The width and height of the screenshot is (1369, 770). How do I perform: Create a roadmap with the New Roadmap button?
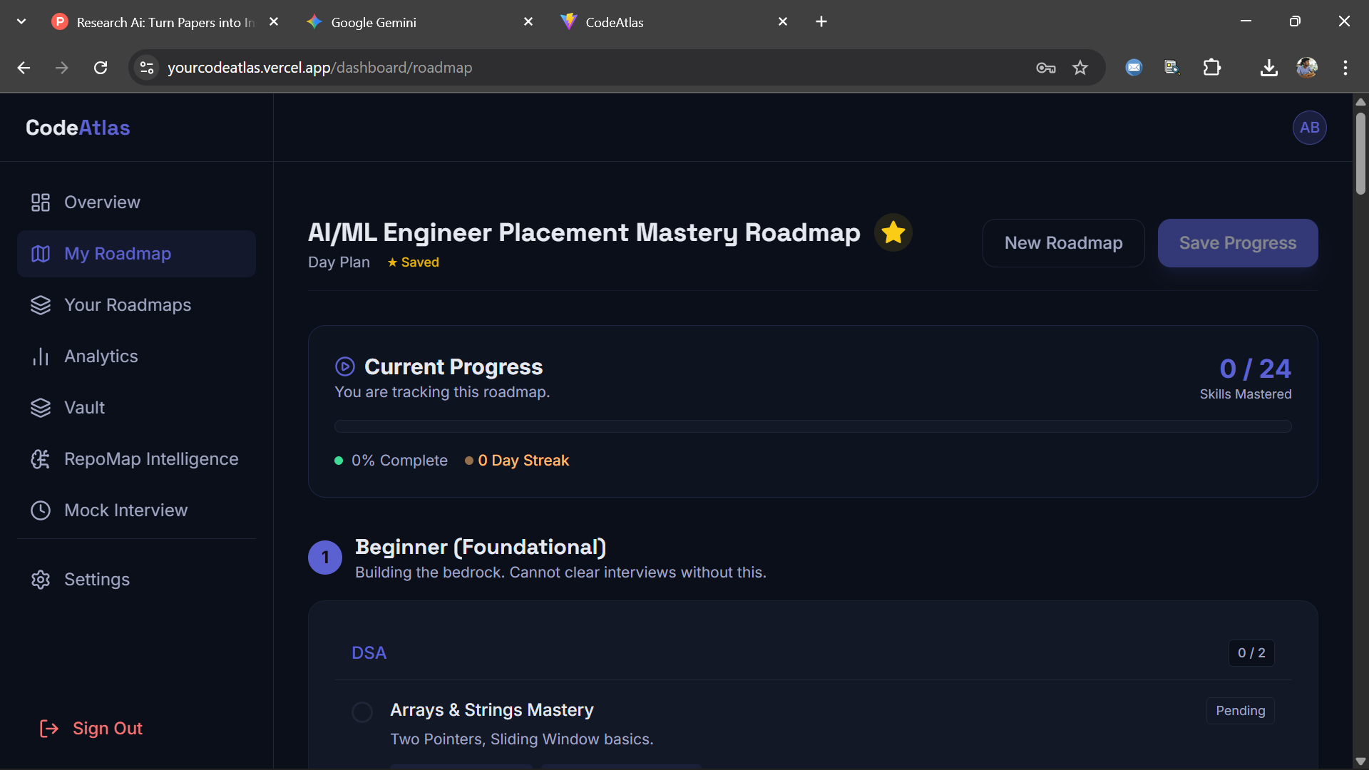pyautogui.click(x=1063, y=242)
